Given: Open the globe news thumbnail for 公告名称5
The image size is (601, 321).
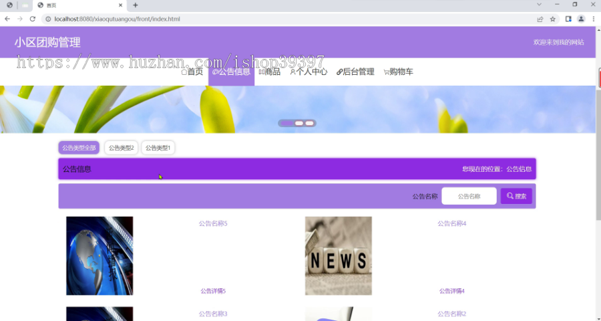Looking at the screenshot, I should [x=99, y=255].
